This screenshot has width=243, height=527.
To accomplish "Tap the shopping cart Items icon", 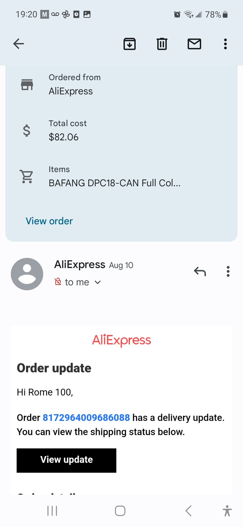I will point(27,177).
